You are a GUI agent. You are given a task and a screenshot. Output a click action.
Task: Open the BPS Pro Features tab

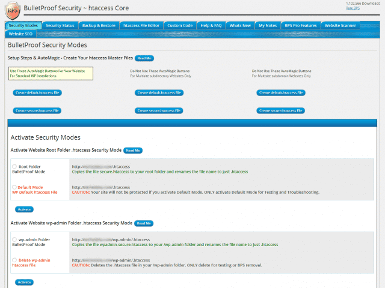coord(301,25)
